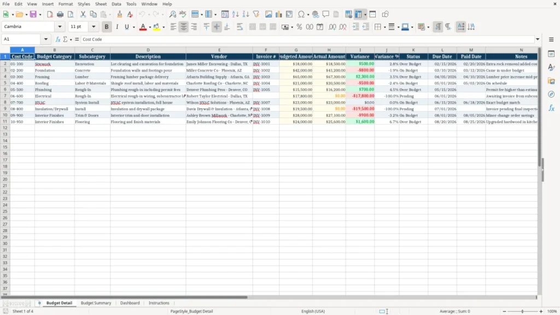This screenshot has width=560, height=315.
Task: Open font color dropdown arrow
Action: [150, 27]
